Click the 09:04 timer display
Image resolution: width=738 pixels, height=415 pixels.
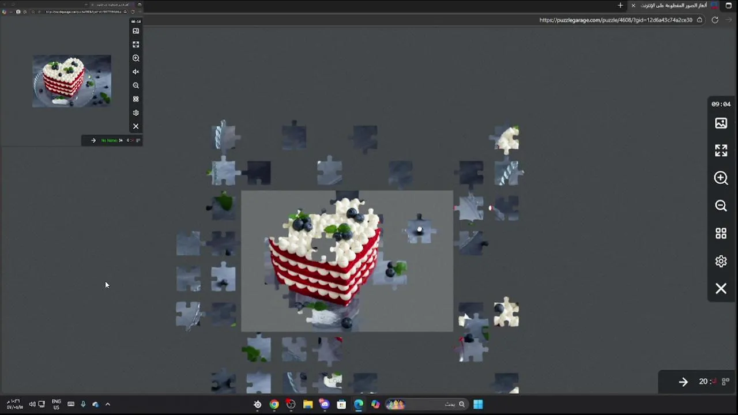721,104
